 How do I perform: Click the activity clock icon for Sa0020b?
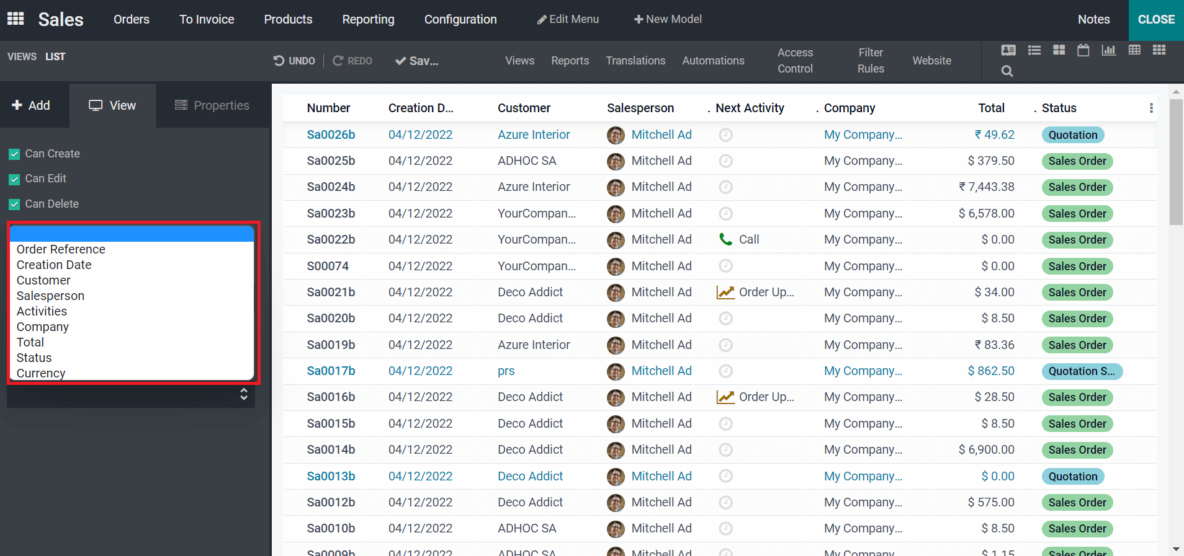click(725, 318)
